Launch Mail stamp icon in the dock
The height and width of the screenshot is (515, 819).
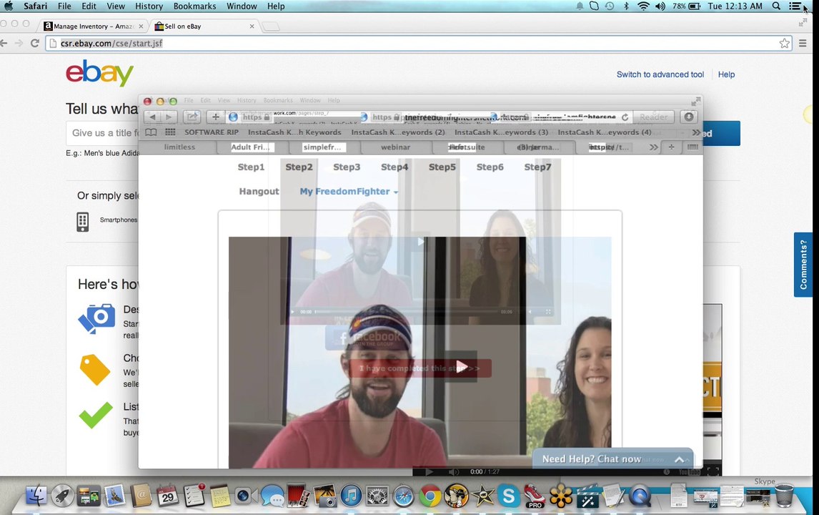115,495
